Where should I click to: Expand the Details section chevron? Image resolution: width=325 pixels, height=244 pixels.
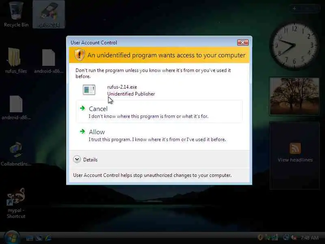pyautogui.click(x=77, y=159)
